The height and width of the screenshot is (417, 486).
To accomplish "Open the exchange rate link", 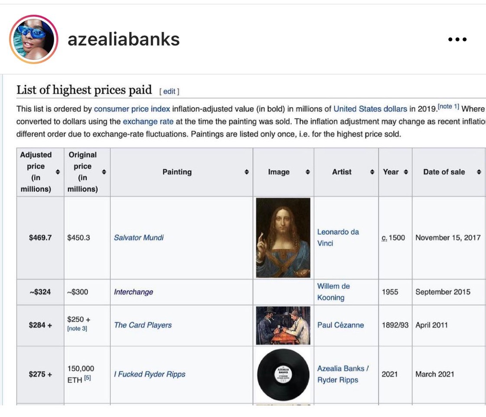I will [148, 121].
